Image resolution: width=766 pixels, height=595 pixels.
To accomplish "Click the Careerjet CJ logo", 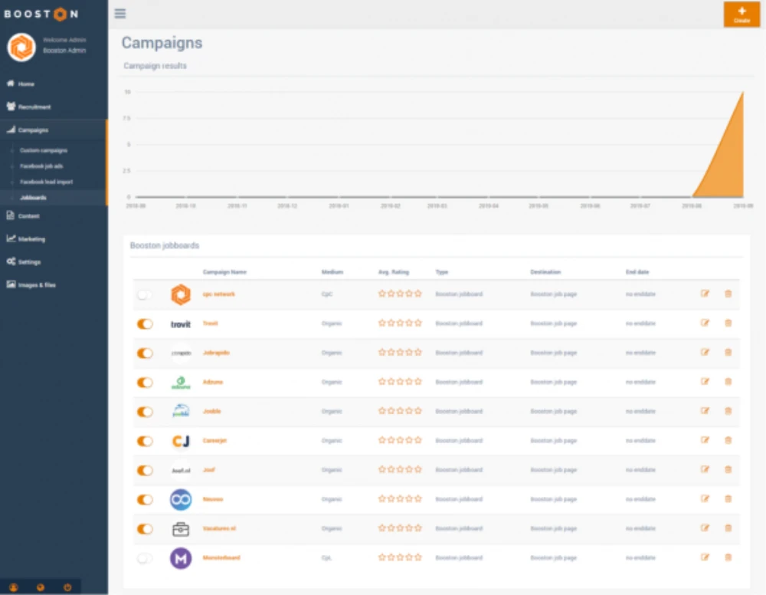I will point(180,441).
